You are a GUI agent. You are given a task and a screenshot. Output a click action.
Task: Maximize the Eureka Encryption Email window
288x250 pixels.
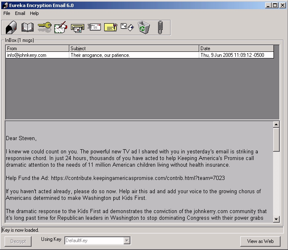pos(275,5)
